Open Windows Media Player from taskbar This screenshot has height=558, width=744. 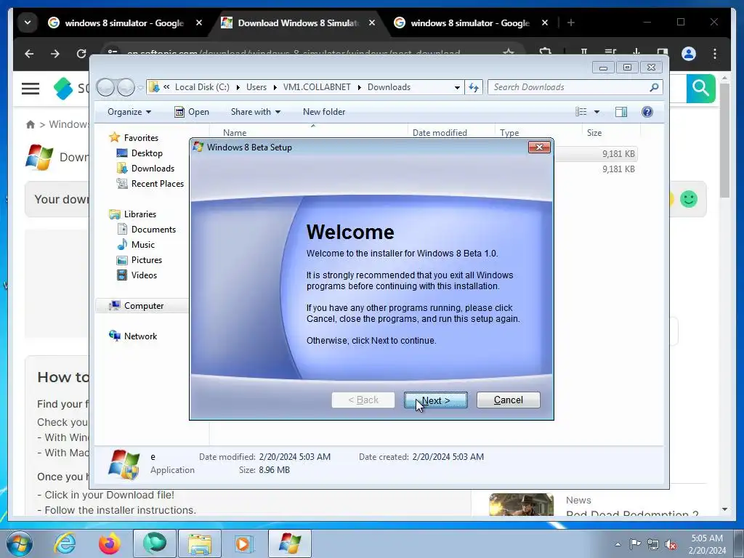245,543
